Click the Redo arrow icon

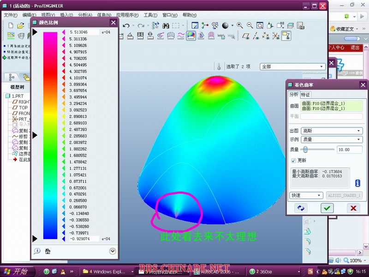point(141,25)
